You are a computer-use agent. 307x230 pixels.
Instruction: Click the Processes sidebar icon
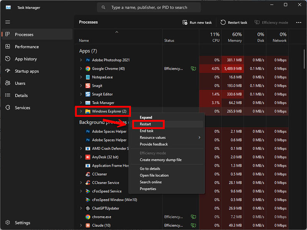coord(8,34)
